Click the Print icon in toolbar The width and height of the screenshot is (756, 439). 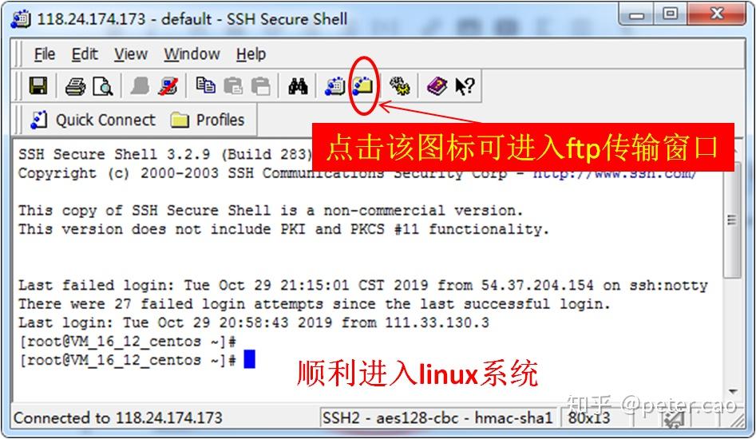click(x=75, y=87)
